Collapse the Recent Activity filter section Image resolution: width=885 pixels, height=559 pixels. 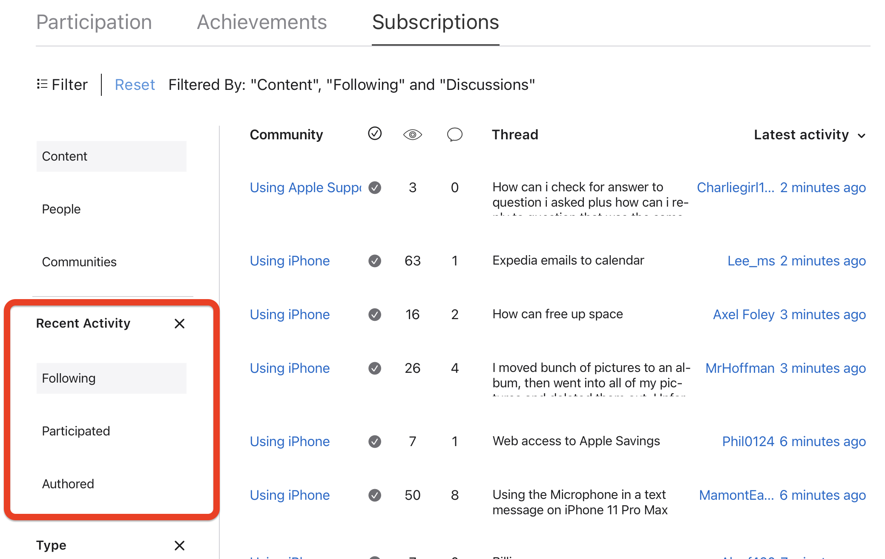tap(179, 324)
